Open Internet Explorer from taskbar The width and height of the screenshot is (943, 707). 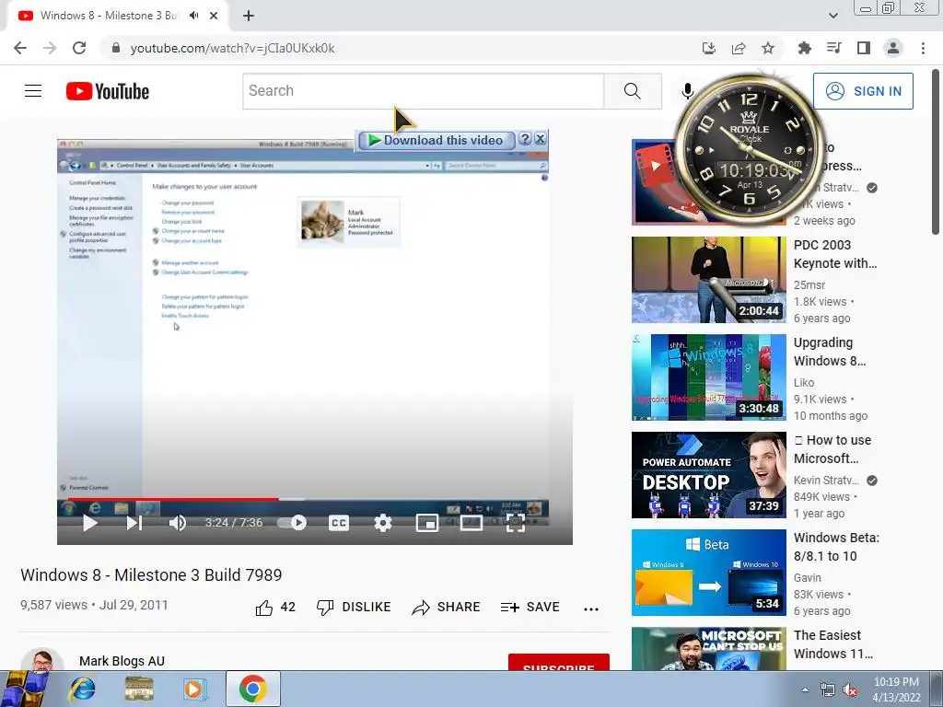coord(82,689)
